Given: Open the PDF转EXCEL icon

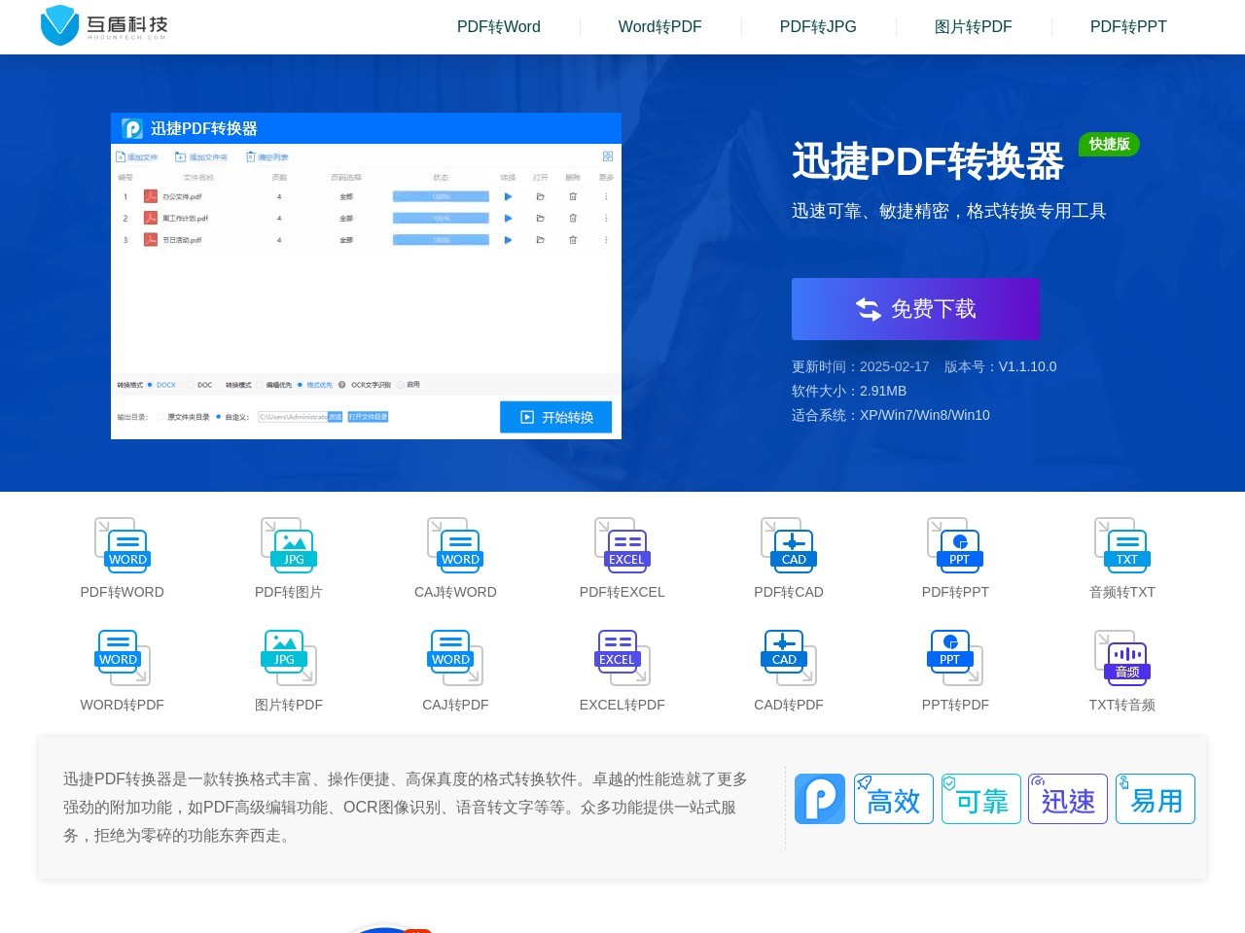Looking at the screenshot, I should coord(622,544).
